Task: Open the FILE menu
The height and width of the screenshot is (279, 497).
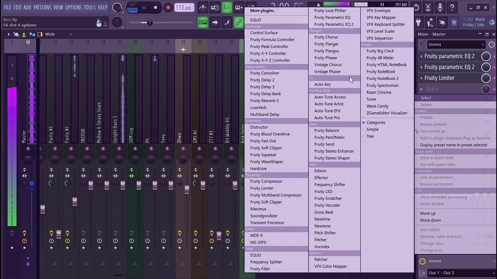Action: [x=7, y=7]
